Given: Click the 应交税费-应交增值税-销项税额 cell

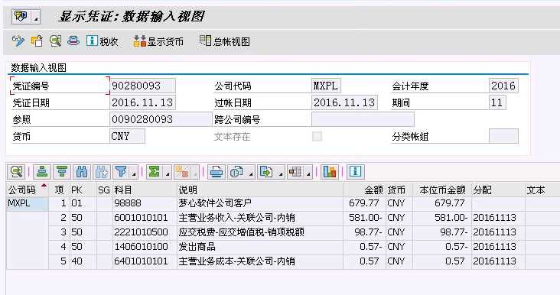Looking at the screenshot, I should (x=260, y=232).
